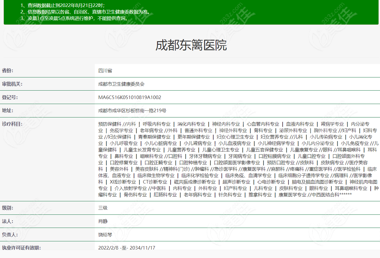380x258 pixels.
Task: Click 妇女心理卫生专业 in the department list
Action: [x=235, y=137]
